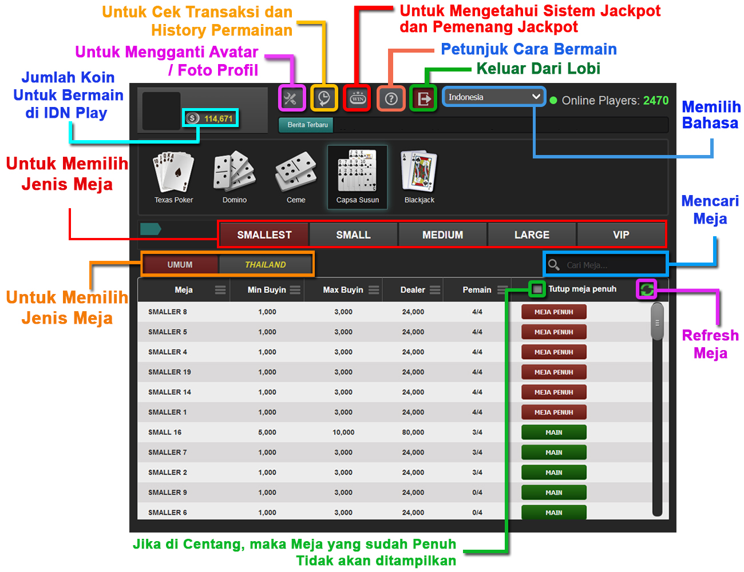Sort by Pemain column menu icon
Screen dimensions: 744x572
(x=502, y=290)
